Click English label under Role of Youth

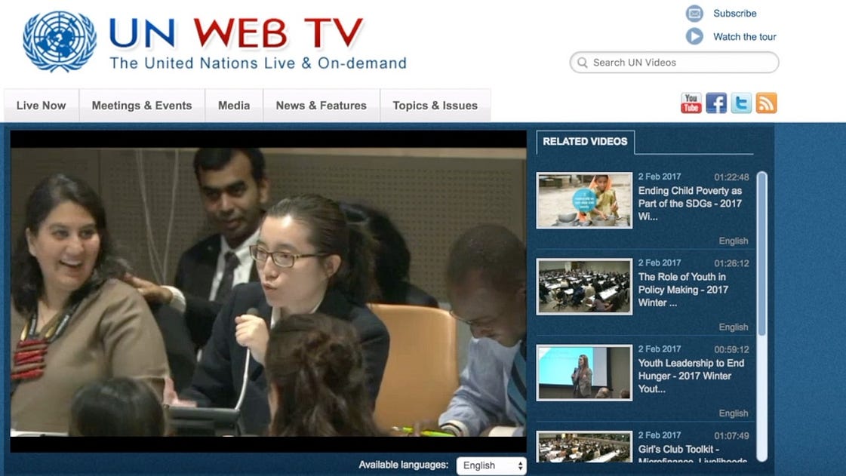click(734, 327)
